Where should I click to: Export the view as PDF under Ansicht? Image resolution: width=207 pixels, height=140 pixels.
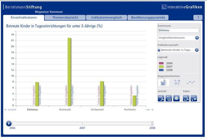point(161,98)
